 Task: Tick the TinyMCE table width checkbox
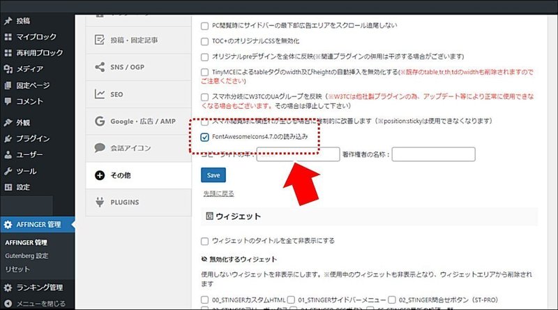(204, 73)
